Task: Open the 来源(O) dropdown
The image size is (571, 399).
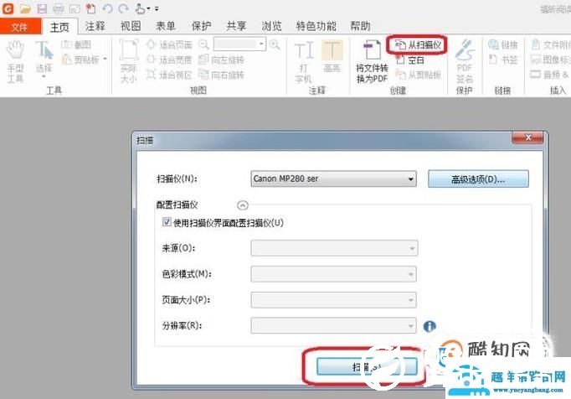Action: pos(334,248)
